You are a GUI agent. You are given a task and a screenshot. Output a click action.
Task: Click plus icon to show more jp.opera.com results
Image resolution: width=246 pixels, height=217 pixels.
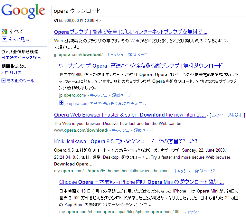coord(61,103)
